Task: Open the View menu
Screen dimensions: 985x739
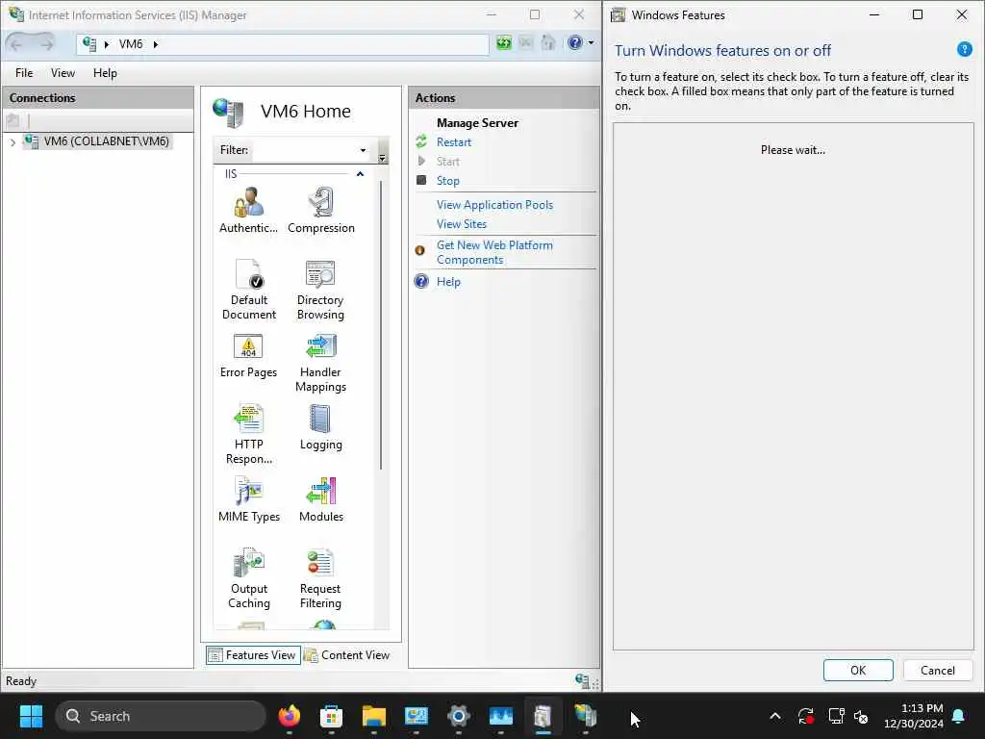Action: [63, 73]
